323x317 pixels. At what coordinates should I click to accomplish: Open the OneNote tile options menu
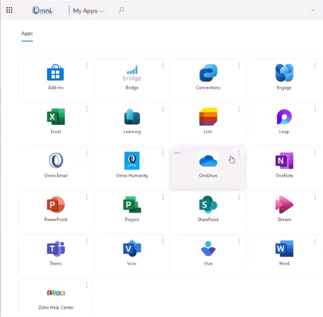pyautogui.click(x=315, y=153)
